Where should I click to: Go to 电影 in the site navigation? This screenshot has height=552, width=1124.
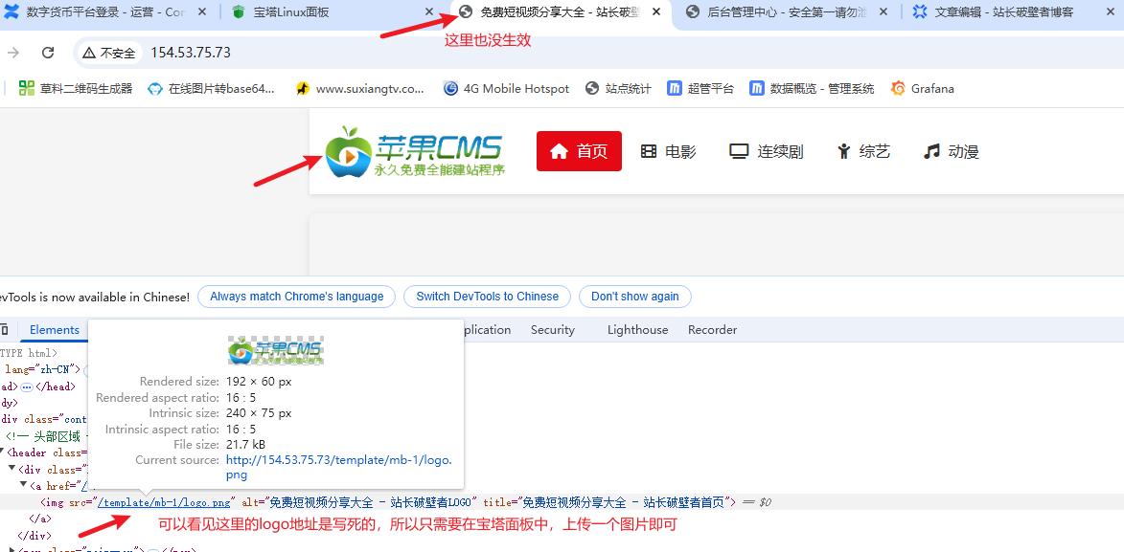click(668, 151)
